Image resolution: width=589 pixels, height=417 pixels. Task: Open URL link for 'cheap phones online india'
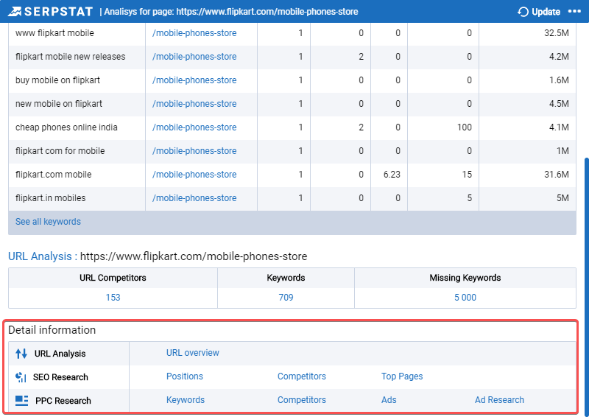pyautogui.click(x=194, y=127)
